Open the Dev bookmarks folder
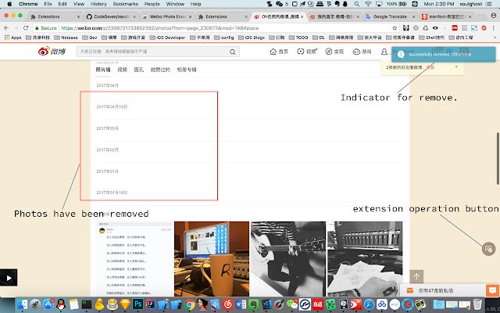500x313 pixels. tap(90, 38)
